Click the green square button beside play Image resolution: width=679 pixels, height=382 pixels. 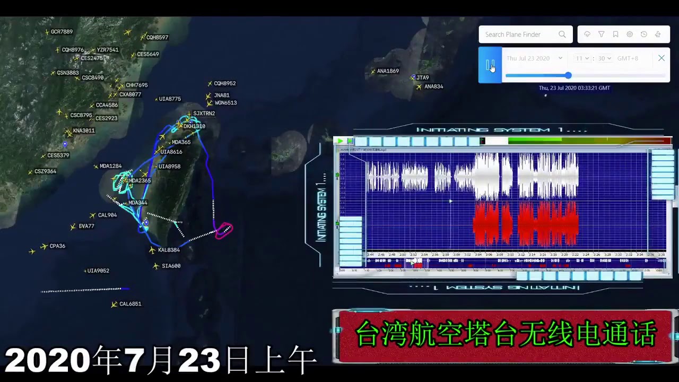[350, 141]
